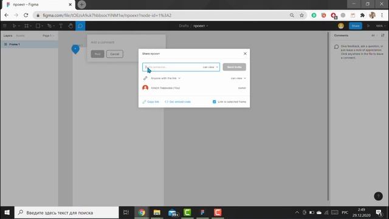
Task: Open Chrome from the Windows taskbar
Action: 142,212
